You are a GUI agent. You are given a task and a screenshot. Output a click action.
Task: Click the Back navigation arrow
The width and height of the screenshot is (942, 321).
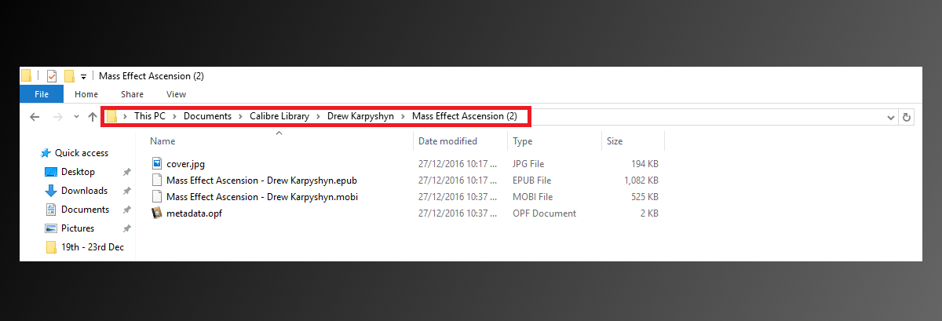pos(34,117)
